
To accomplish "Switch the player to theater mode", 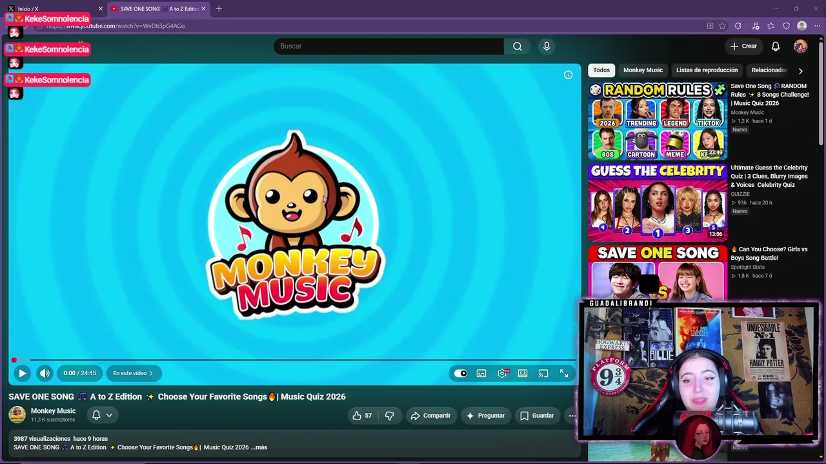I will coord(523,373).
